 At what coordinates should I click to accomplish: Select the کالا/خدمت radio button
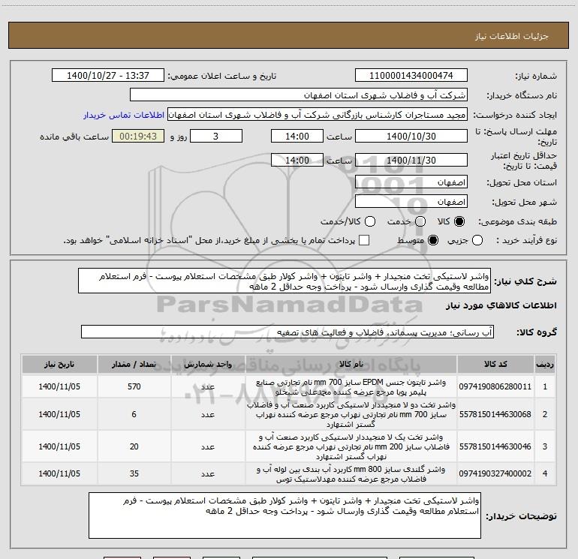pos(370,221)
